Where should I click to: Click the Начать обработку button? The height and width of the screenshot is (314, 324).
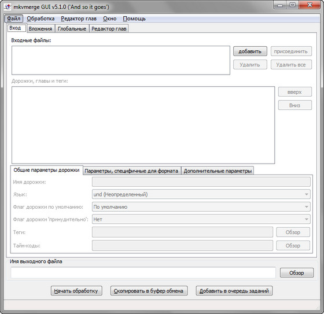pyautogui.click(x=76, y=291)
